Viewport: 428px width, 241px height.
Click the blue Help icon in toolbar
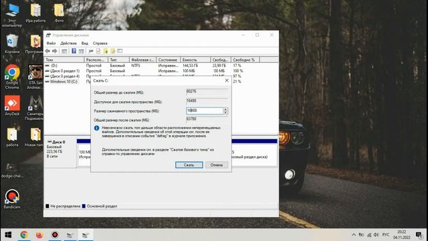click(74, 51)
